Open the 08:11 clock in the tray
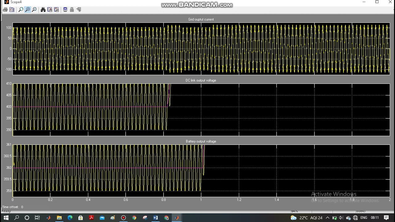The width and height of the screenshot is (395, 222). [x=375, y=218]
